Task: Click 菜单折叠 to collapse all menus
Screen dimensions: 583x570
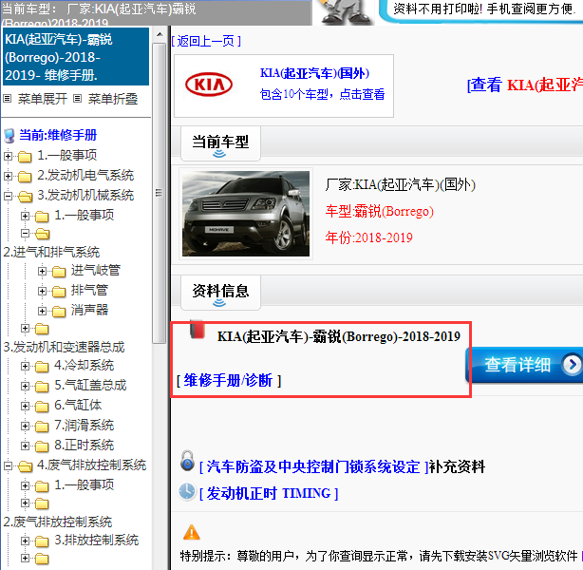Action: click(113, 99)
